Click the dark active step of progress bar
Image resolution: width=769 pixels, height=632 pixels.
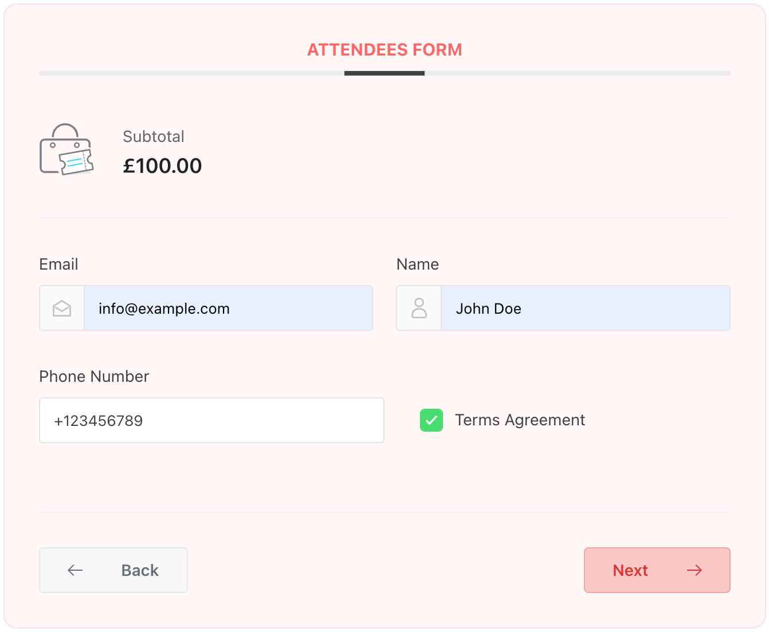click(384, 73)
